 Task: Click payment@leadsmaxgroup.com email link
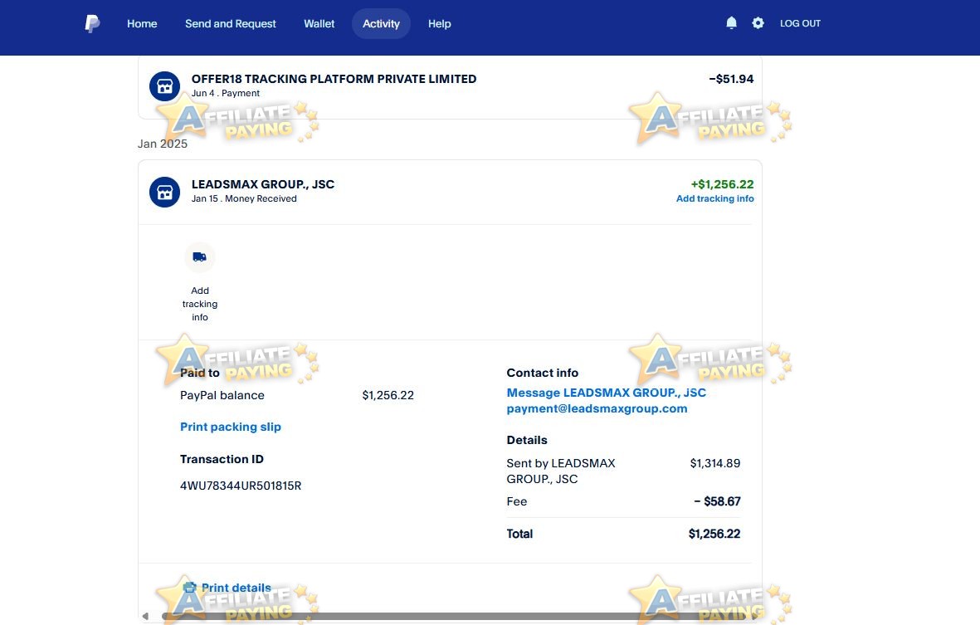[x=597, y=408]
